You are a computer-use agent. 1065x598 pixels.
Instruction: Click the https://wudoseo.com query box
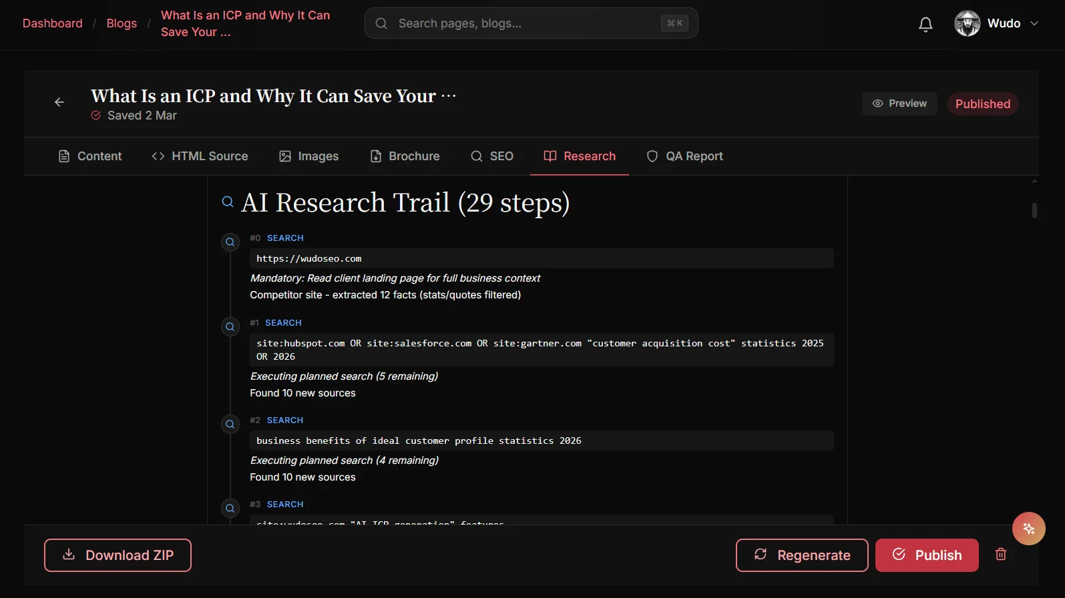[x=542, y=258]
